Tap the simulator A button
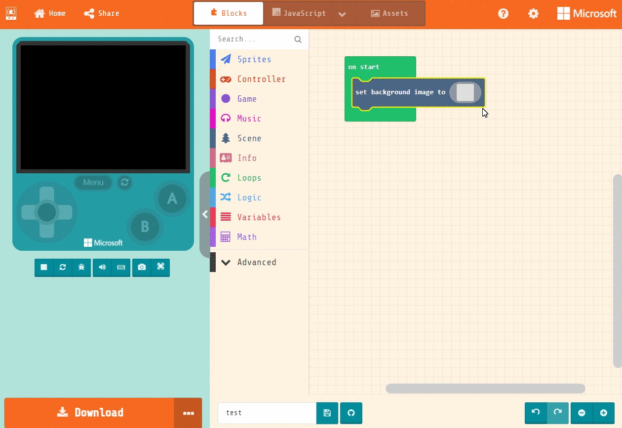This screenshot has height=428, width=622. (172, 198)
